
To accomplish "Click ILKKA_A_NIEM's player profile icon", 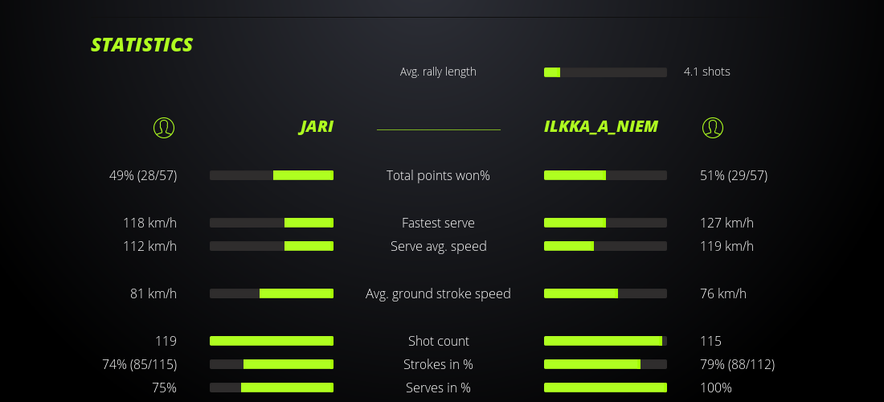I will (712, 127).
